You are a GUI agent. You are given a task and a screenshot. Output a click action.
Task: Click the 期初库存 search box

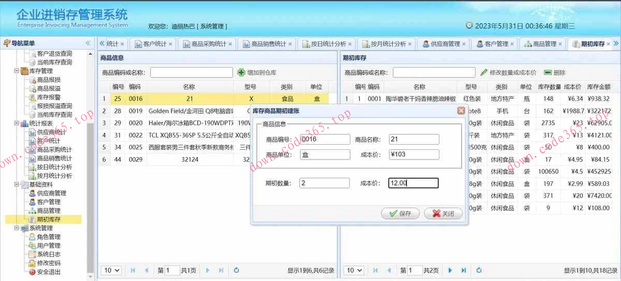click(x=434, y=72)
